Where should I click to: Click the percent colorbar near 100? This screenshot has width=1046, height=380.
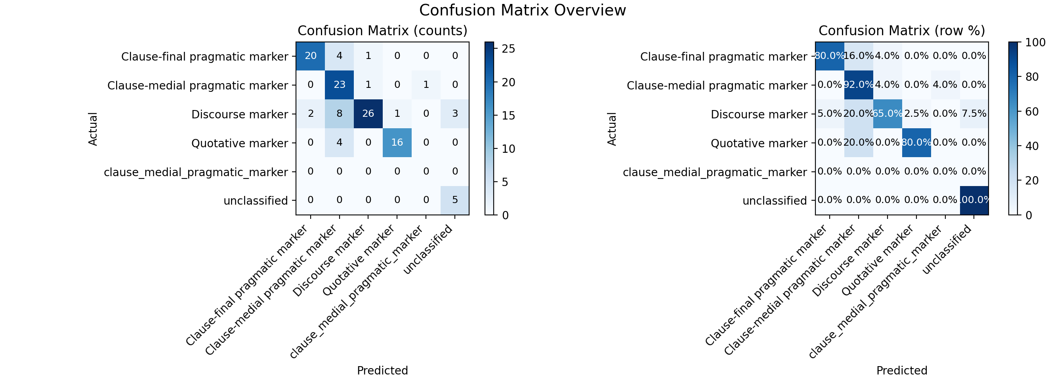(1013, 44)
